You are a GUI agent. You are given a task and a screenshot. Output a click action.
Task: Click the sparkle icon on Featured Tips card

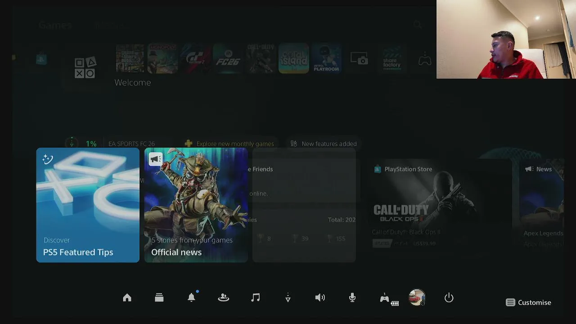tap(48, 159)
